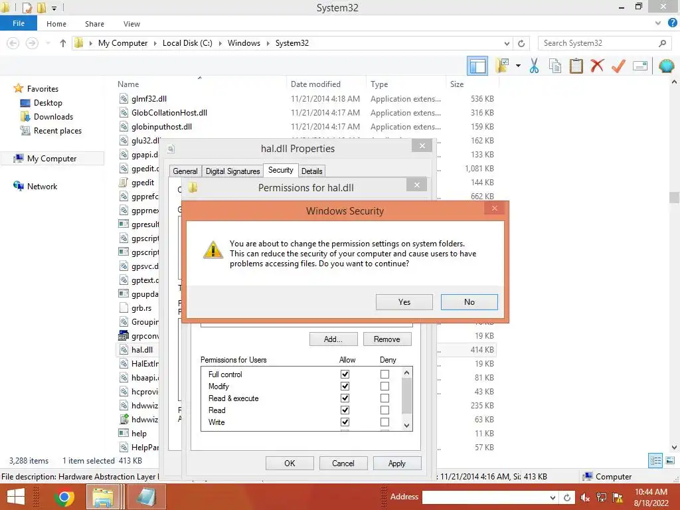
Task: Click the Action Center flag tray icon
Action: (x=618, y=498)
